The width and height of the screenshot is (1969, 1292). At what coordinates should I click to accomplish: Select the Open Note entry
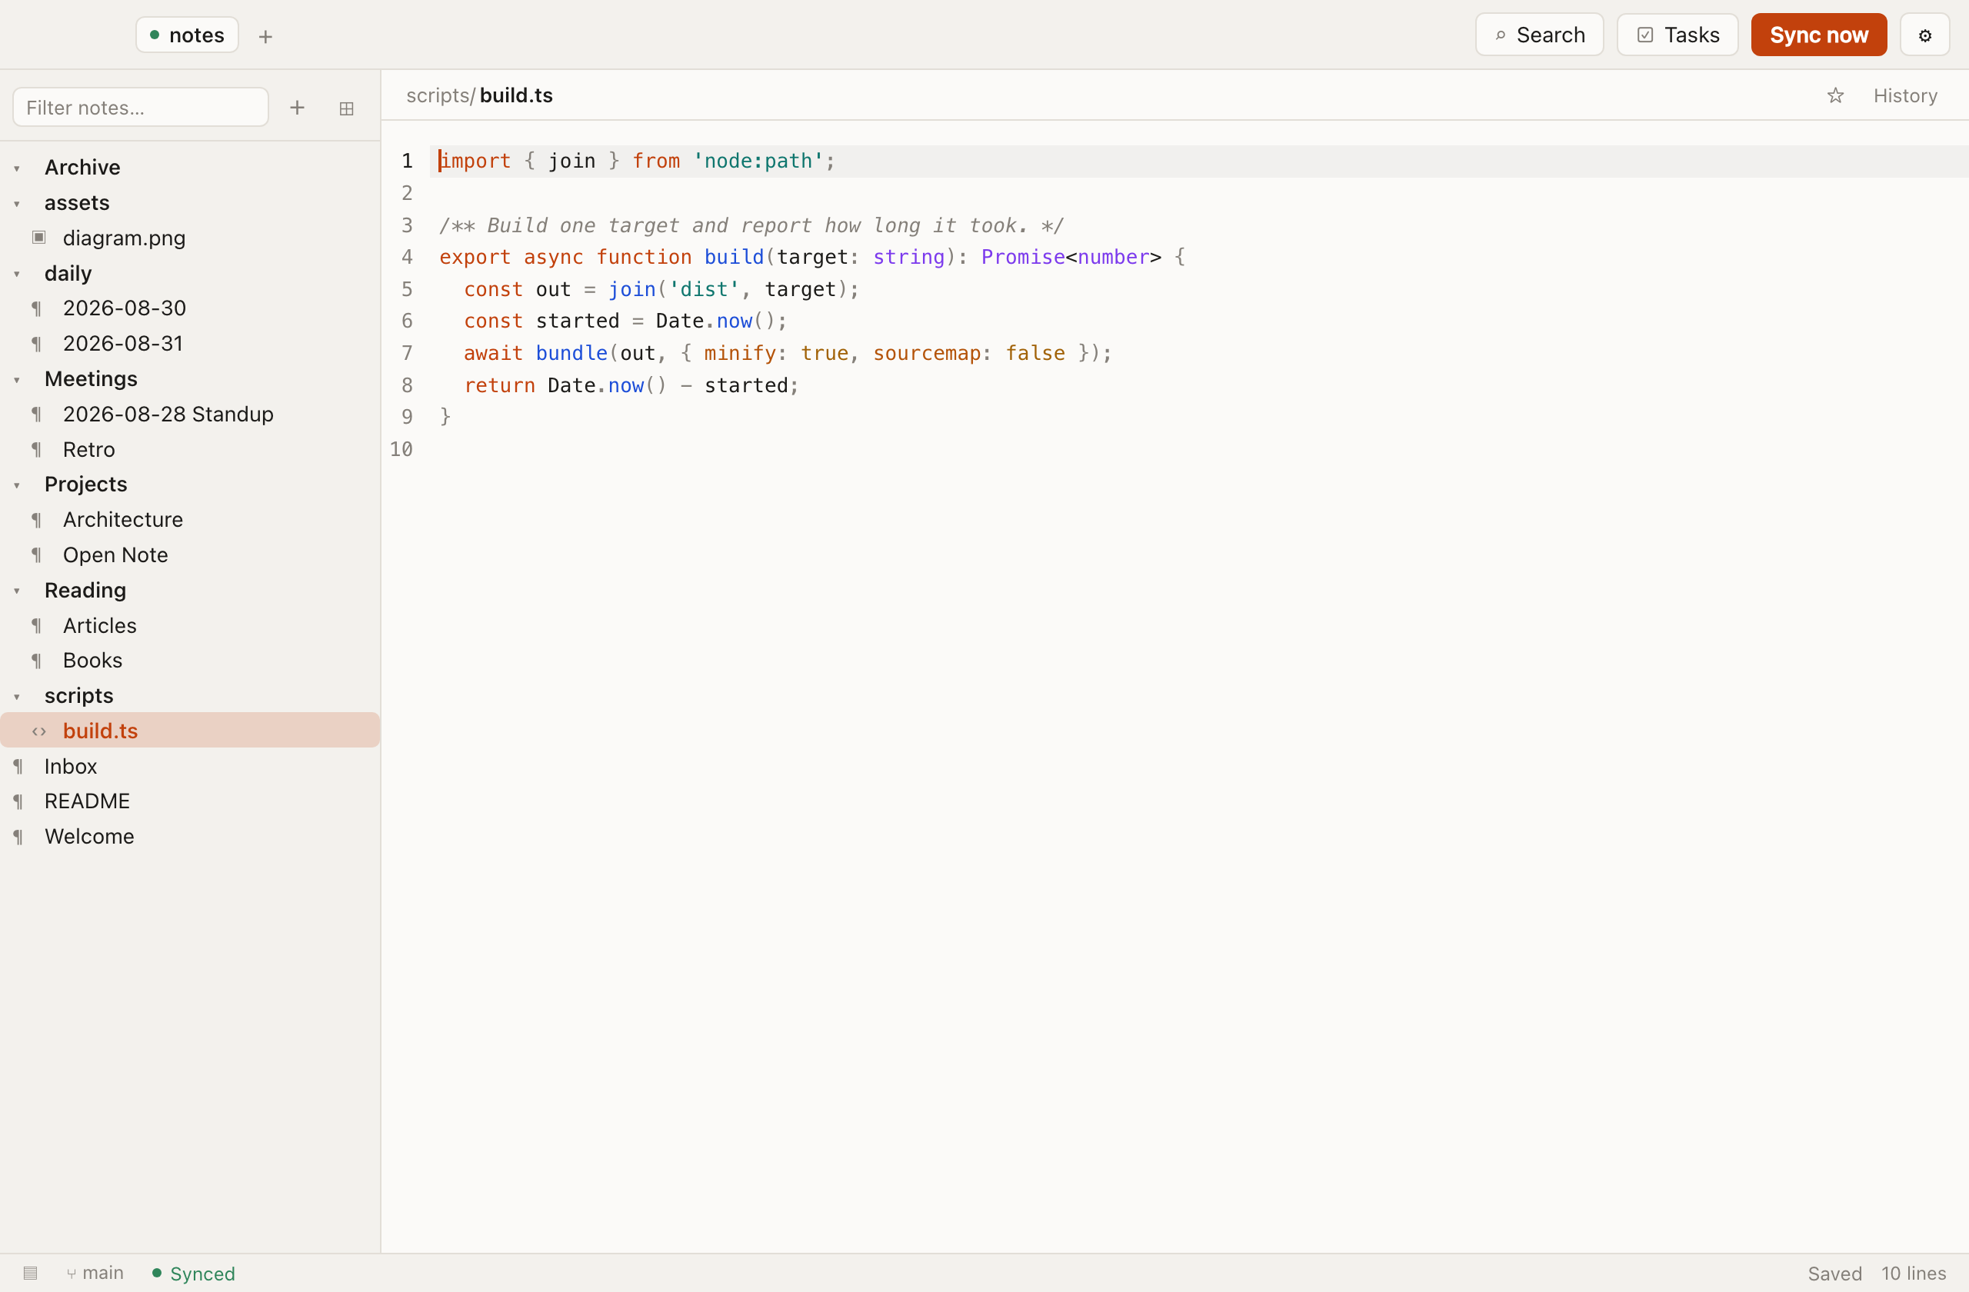click(x=190, y=555)
